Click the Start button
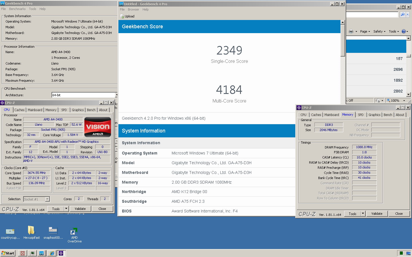Screen dimensions: 412x257 click(8, 253)
